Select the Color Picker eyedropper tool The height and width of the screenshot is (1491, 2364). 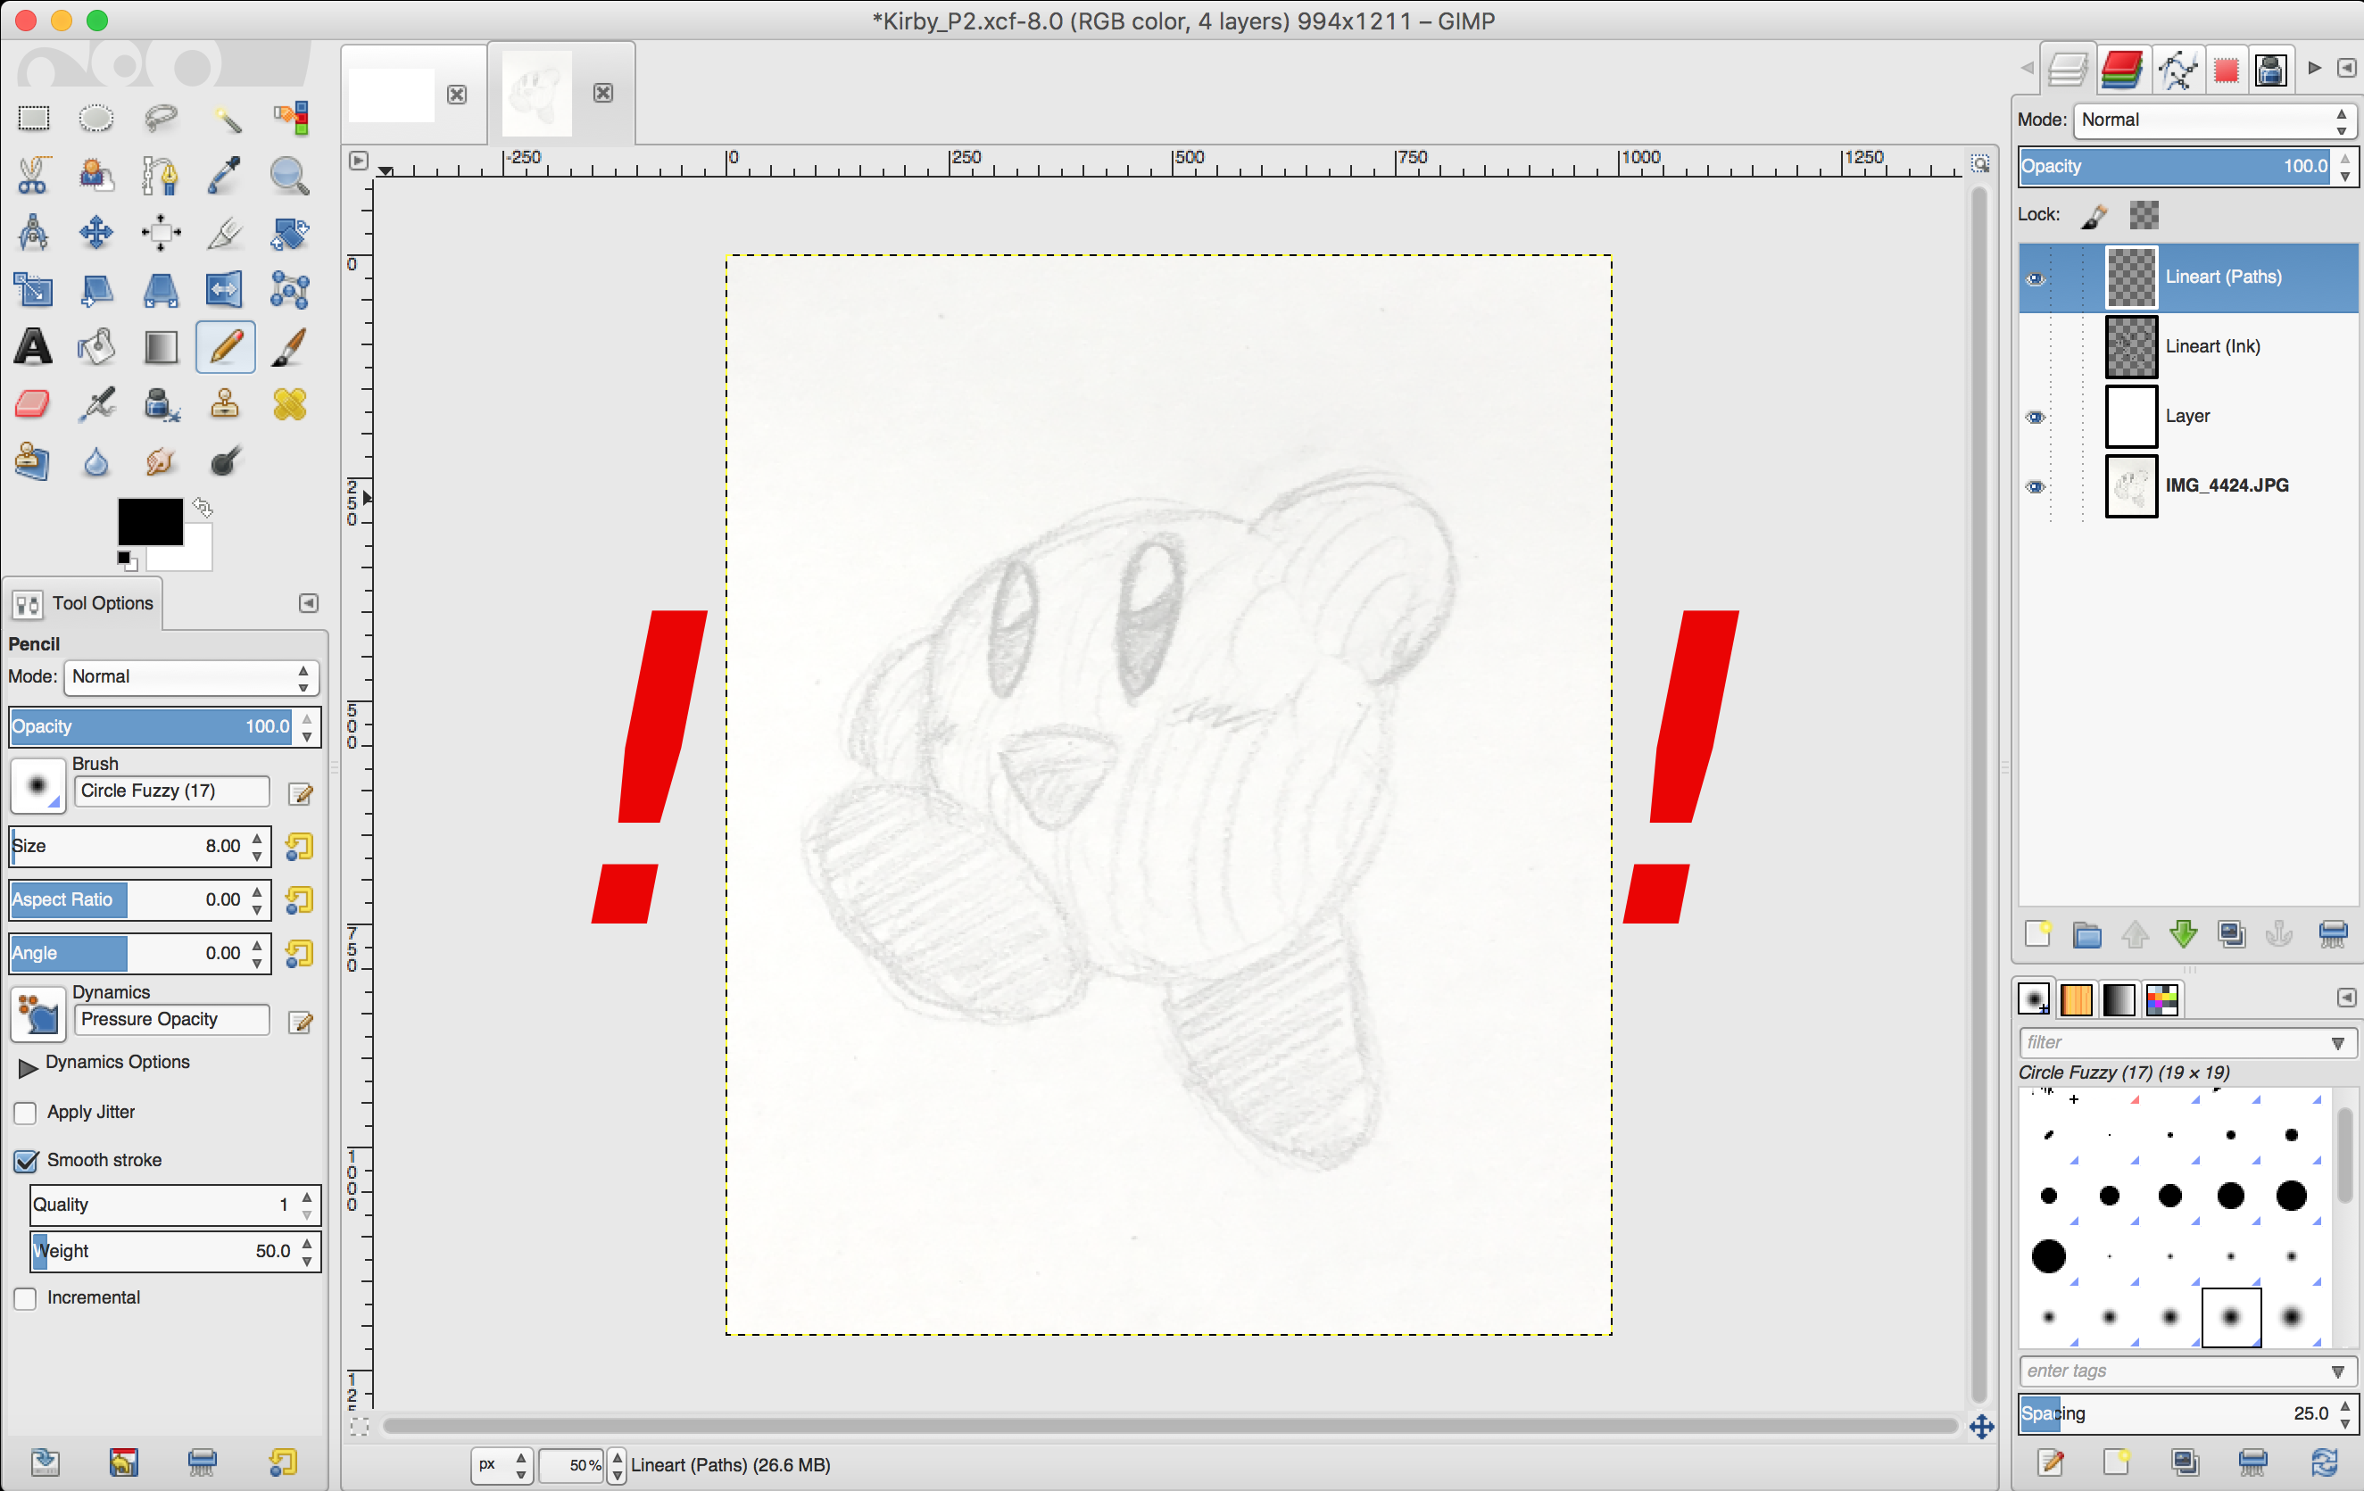point(226,176)
